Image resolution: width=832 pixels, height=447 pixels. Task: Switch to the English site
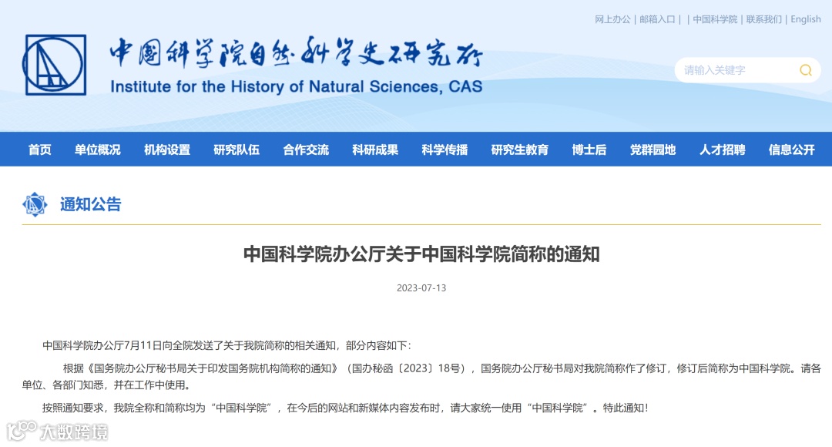click(x=806, y=19)
